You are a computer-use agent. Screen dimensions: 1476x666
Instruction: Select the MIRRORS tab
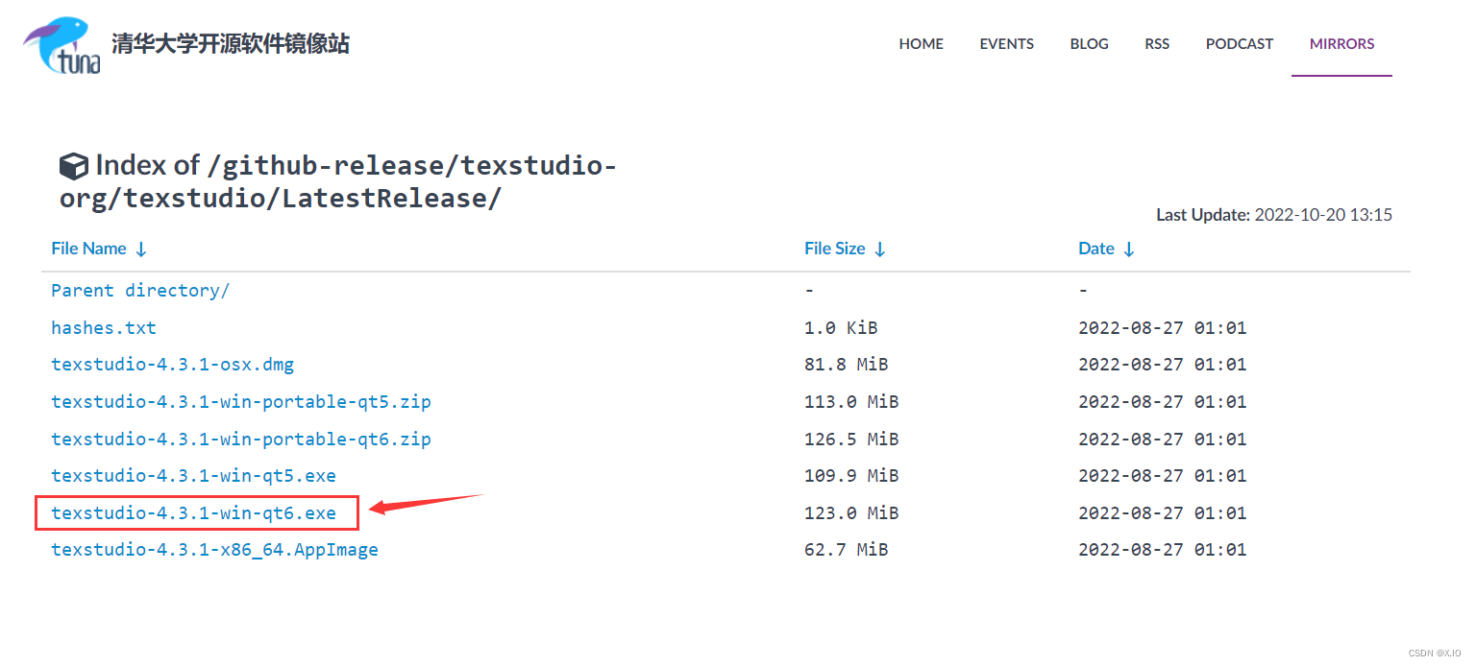coord(1341,44)
